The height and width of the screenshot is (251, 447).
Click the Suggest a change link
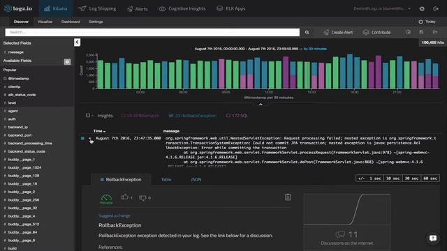pos(115,215)
